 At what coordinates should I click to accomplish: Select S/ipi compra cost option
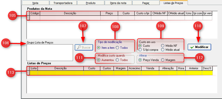tap(149, 50)
